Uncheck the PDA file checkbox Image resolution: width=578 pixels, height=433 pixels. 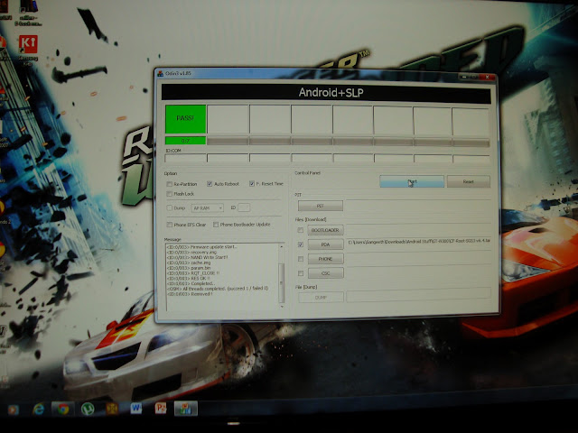click(x=301, y=244)
